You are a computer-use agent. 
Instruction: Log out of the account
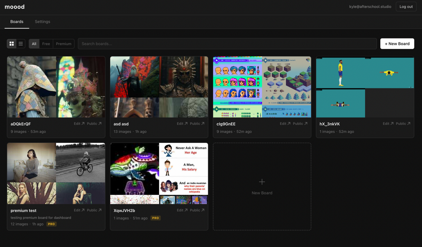406,7
